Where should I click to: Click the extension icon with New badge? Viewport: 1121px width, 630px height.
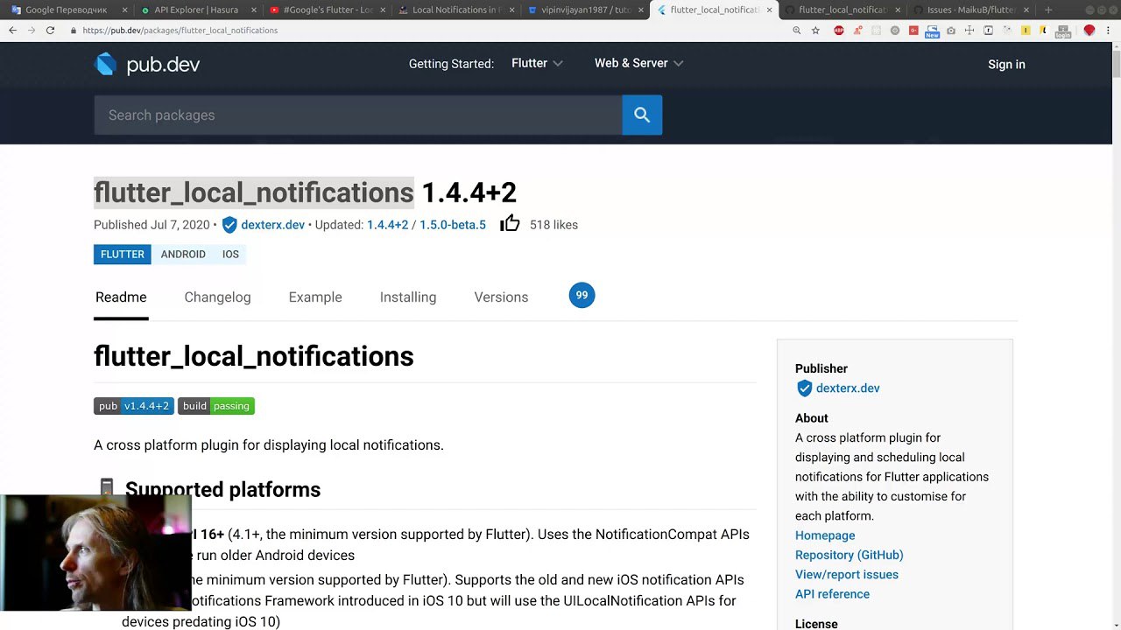[x=932, y=31]
